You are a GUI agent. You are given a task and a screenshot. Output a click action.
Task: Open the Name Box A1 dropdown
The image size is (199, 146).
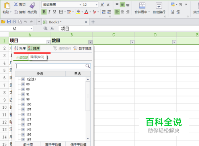[31, 29]
